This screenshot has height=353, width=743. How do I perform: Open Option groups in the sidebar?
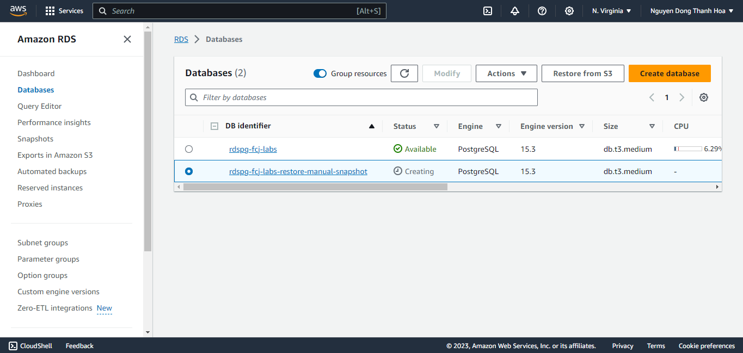point(42,275)
